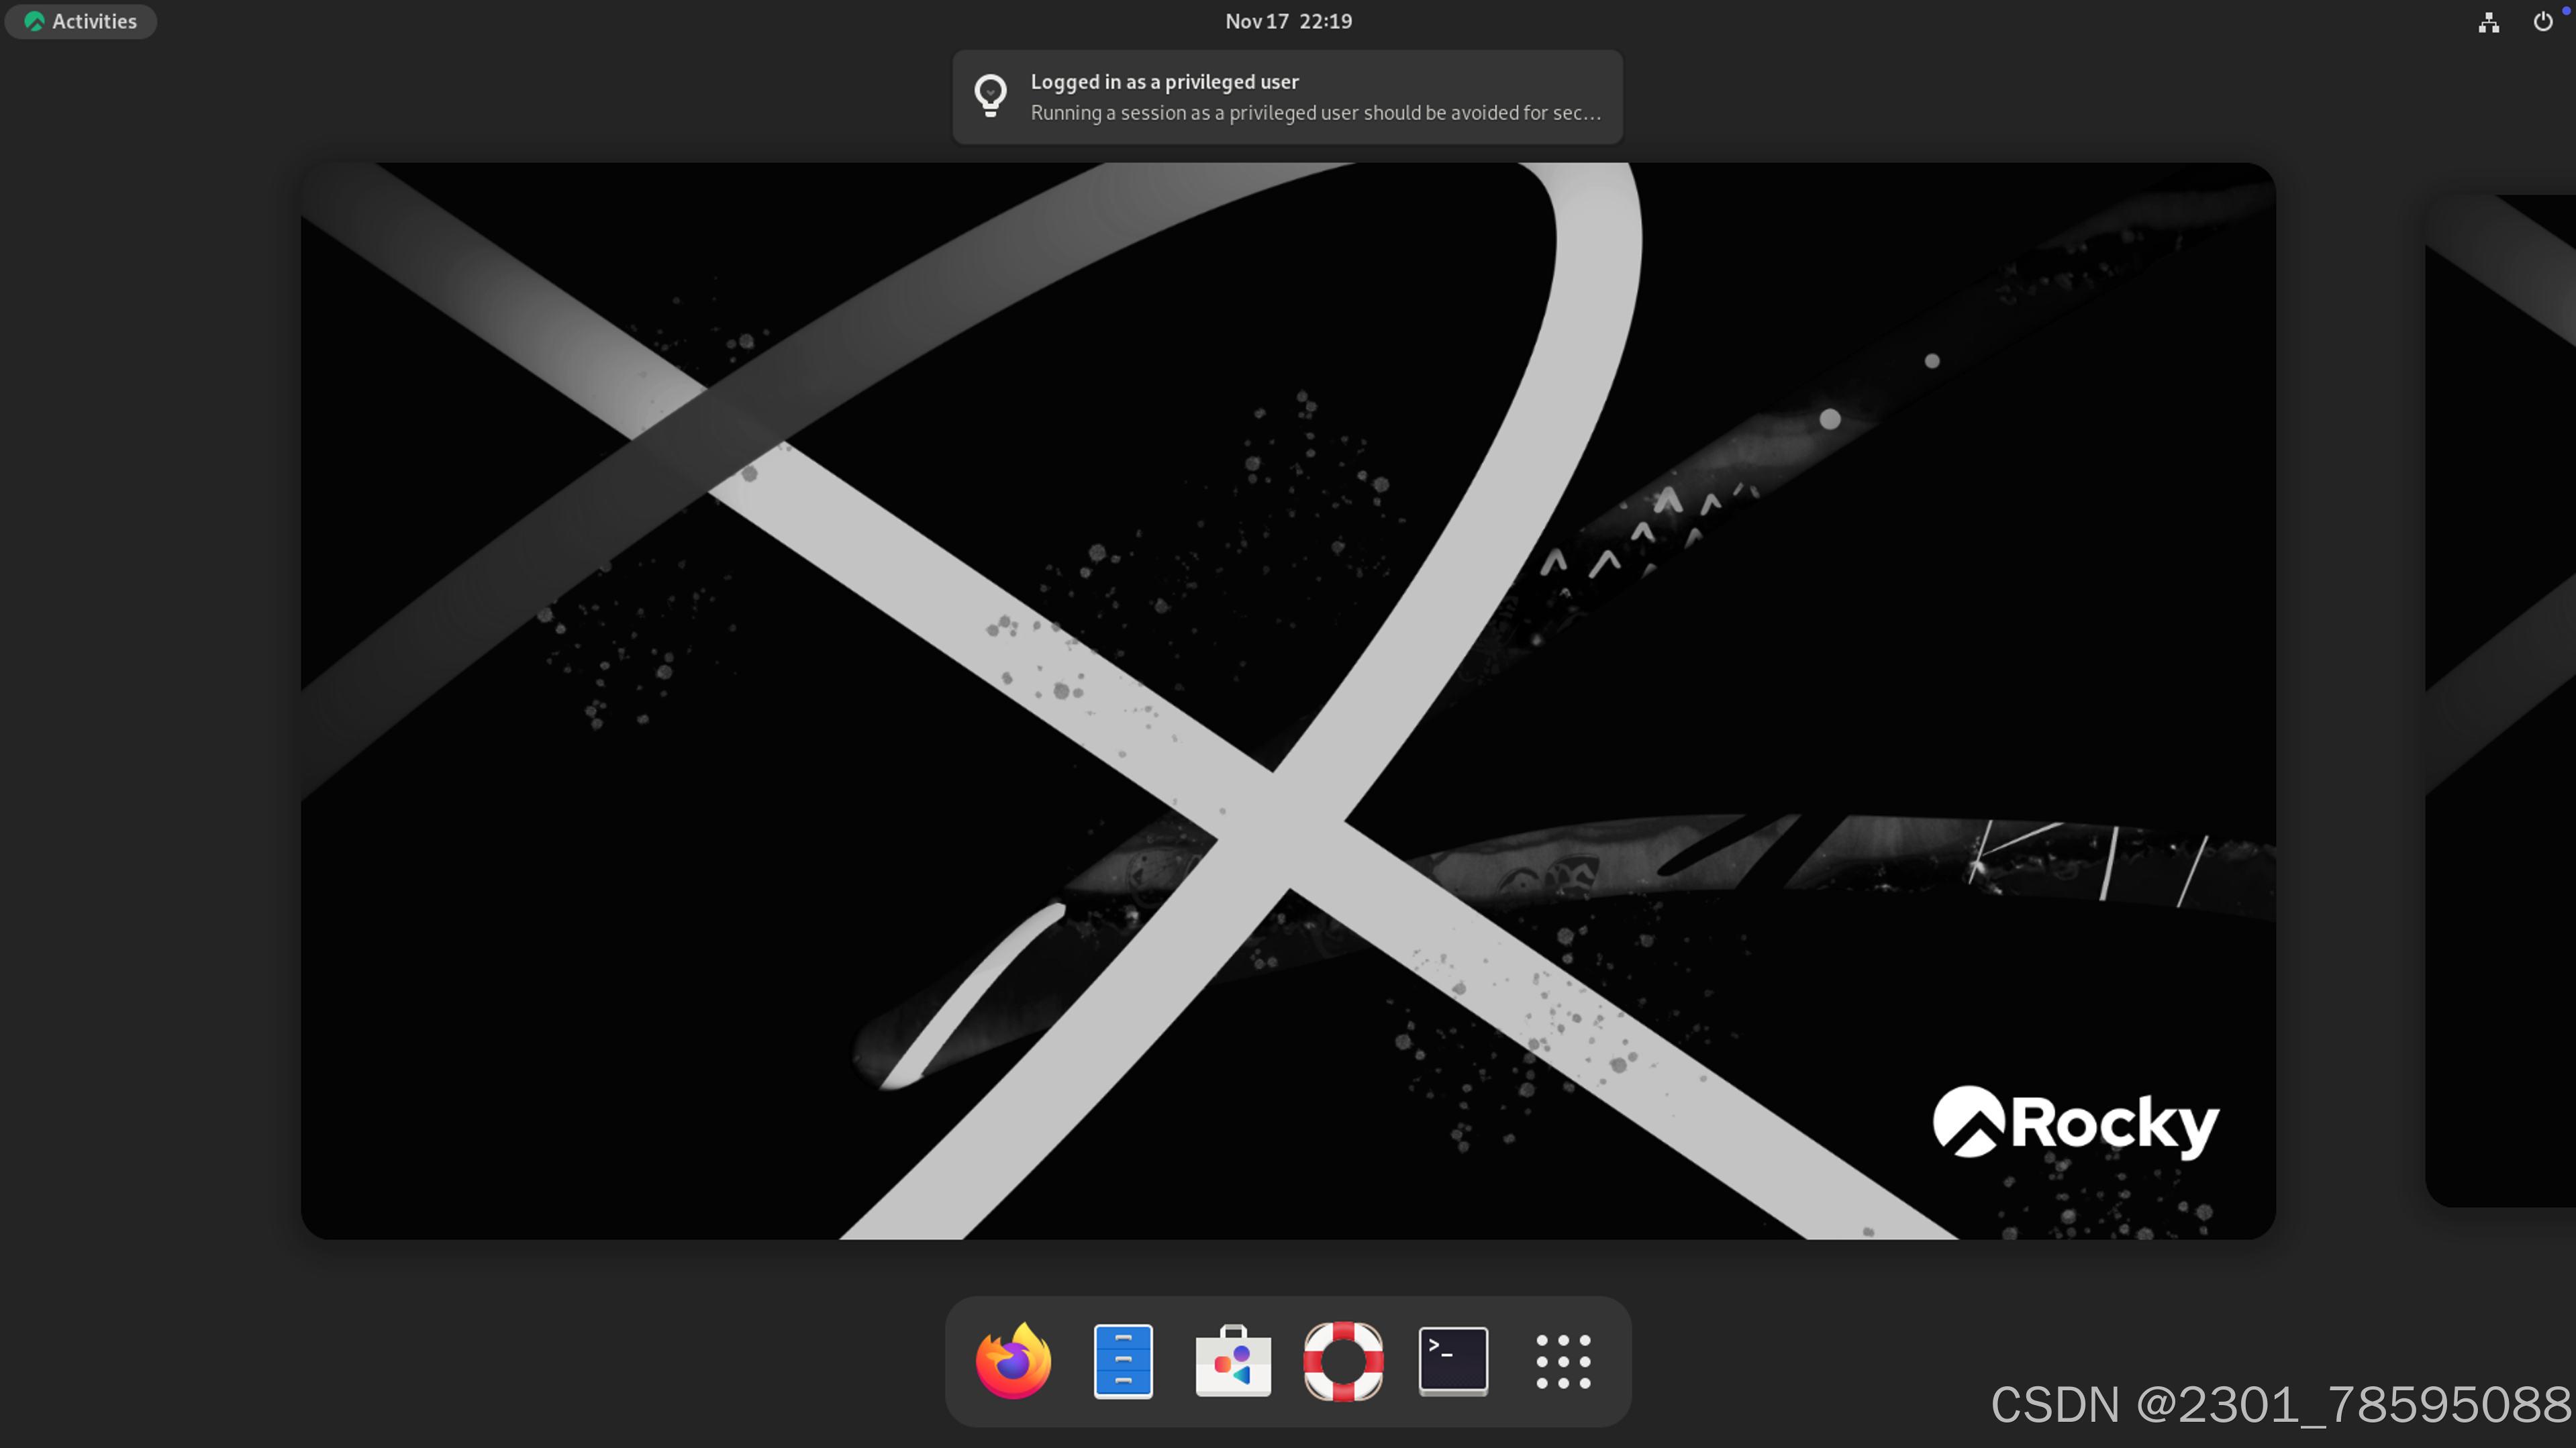Click the power icon in top bar
The height and width of the screenshot is (1448, 2576).
[x=2542, y=22]
